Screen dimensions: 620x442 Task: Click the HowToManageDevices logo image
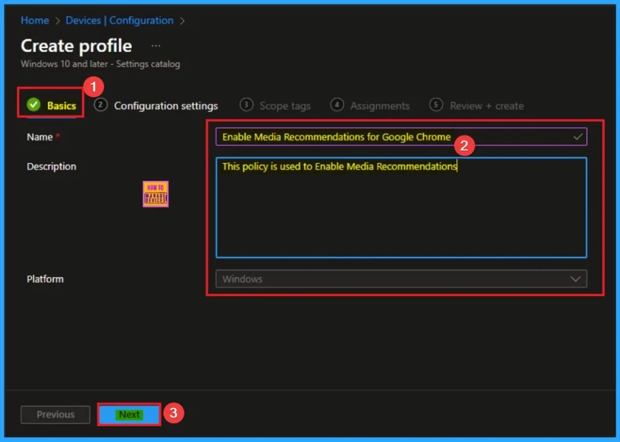click(155, 193)
